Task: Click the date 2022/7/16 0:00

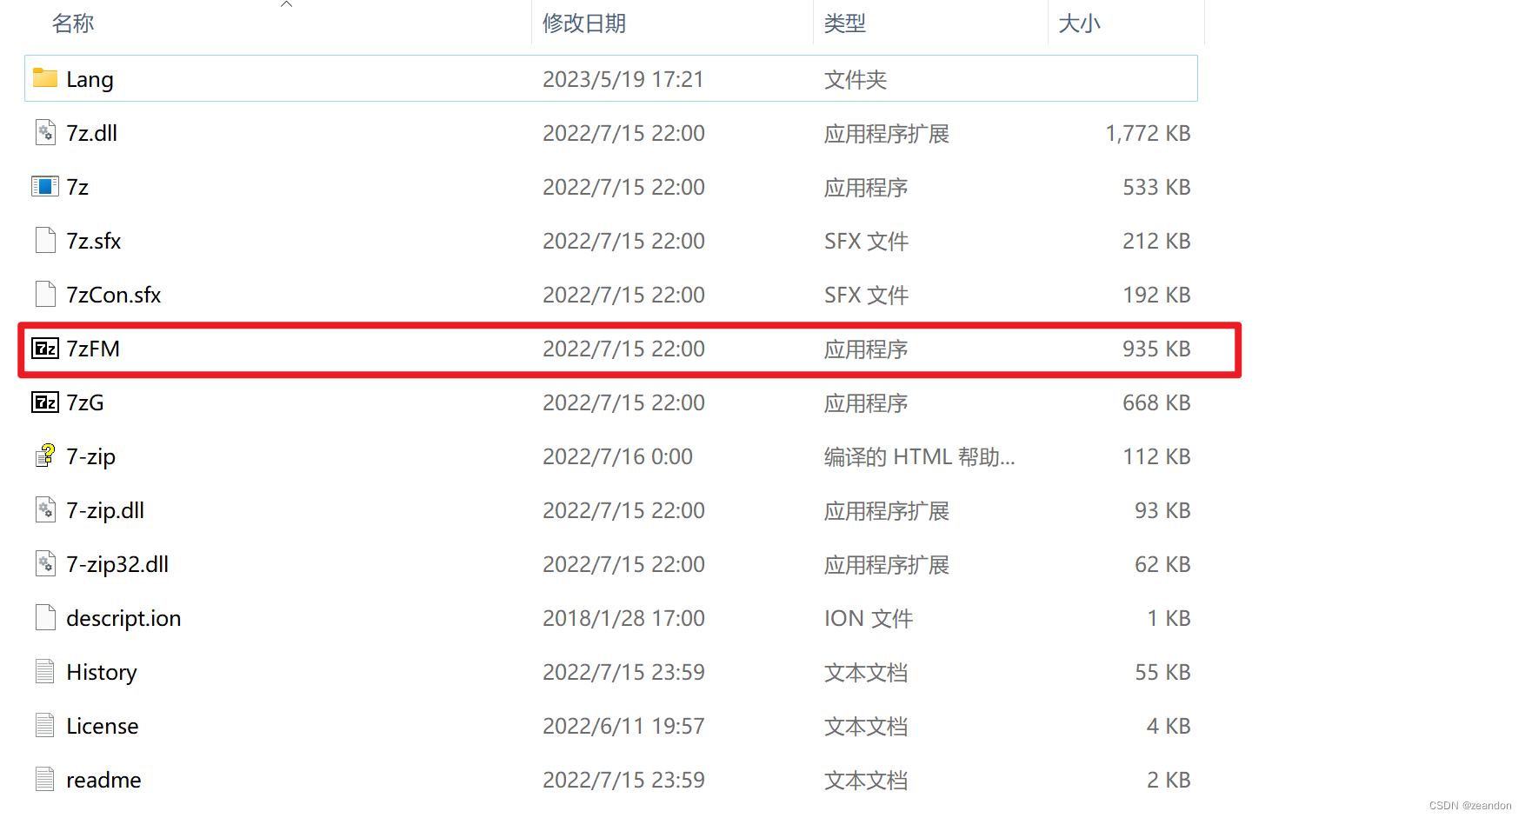Action: pyautogui.click(x=617, y=456)
